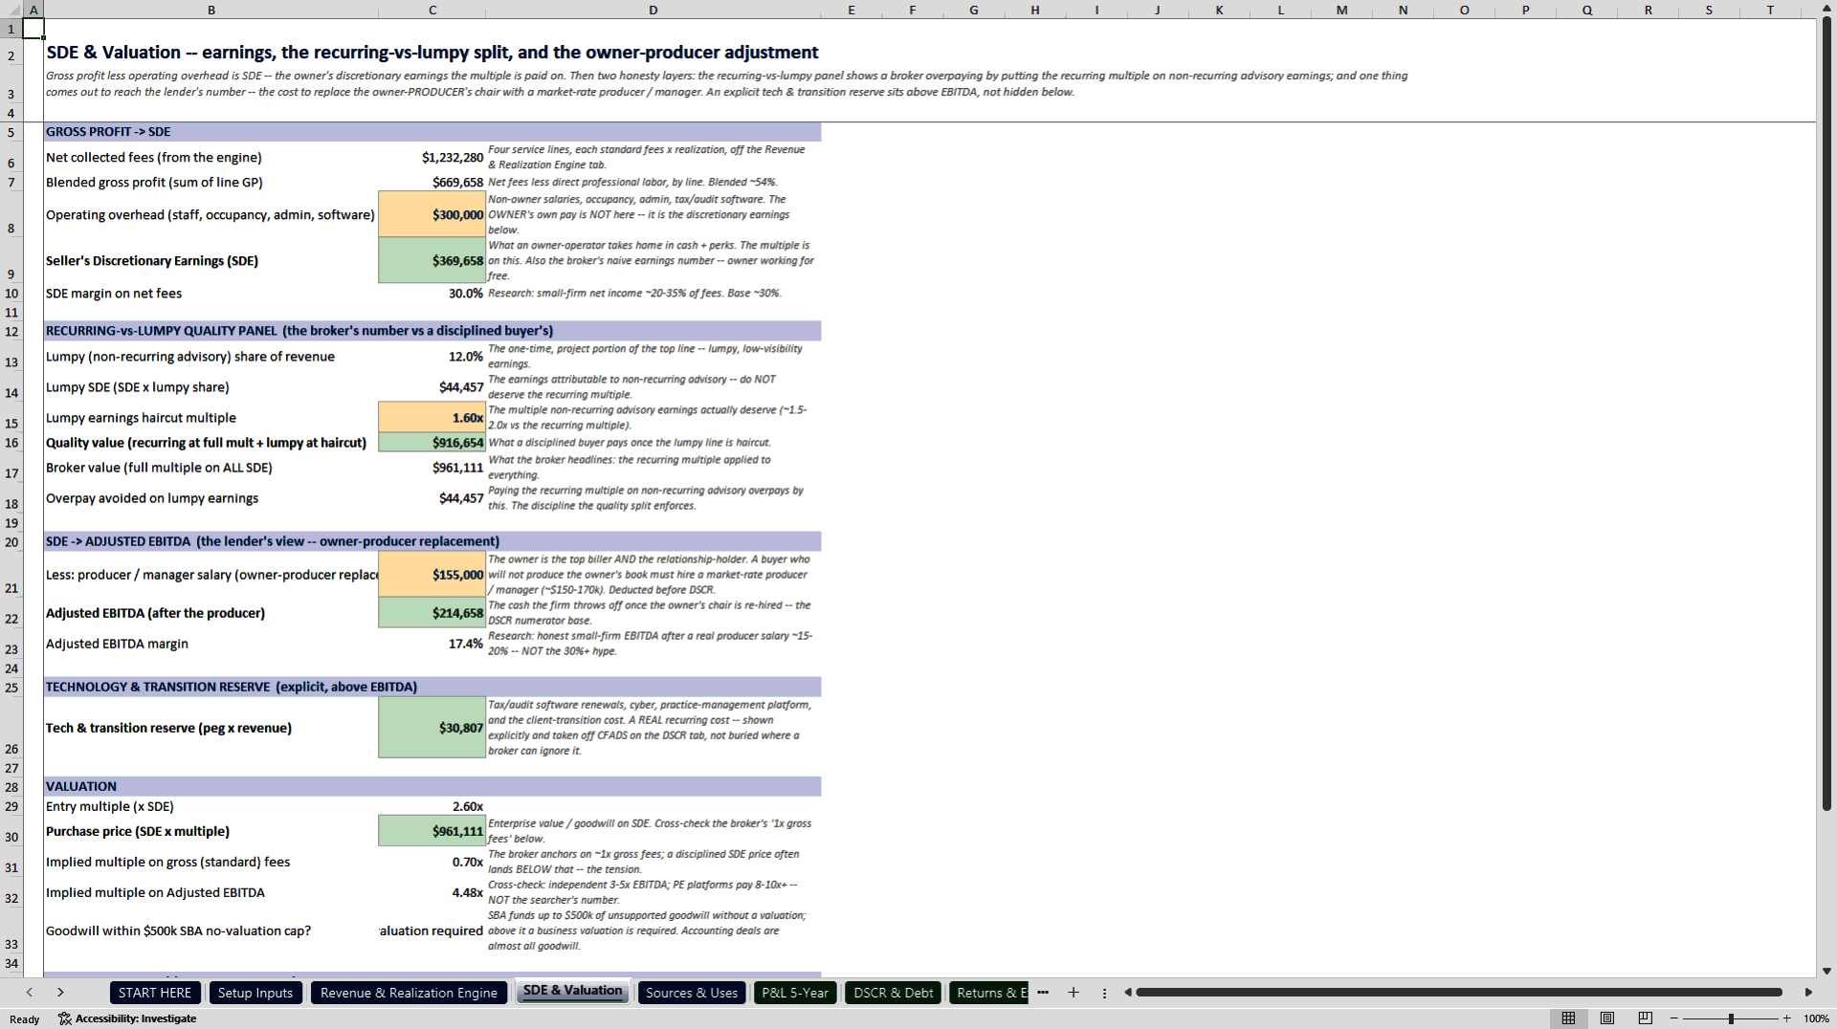1837x1029 pixels.
Task: Open hidden sheet tabs ellipsis menu
Action: [x=1043, y=993]
